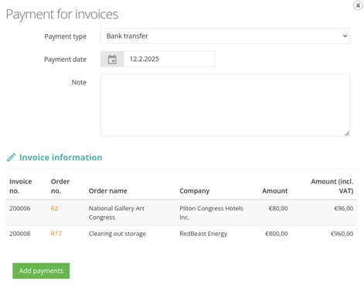
Task: Select invoice row 200008
Action: (x=182, y=234)
